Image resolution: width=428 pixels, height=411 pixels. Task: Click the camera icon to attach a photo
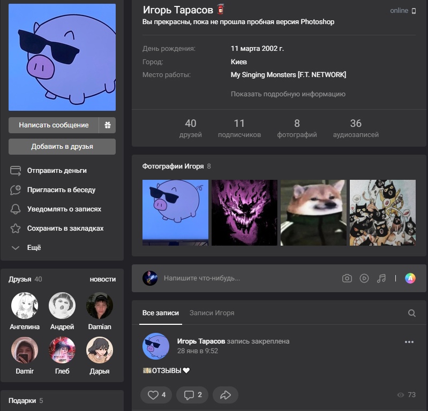(347, 278)
